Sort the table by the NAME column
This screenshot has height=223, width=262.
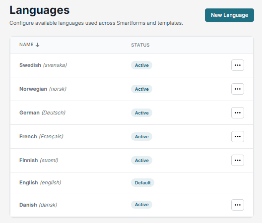(x=29, y=45)
